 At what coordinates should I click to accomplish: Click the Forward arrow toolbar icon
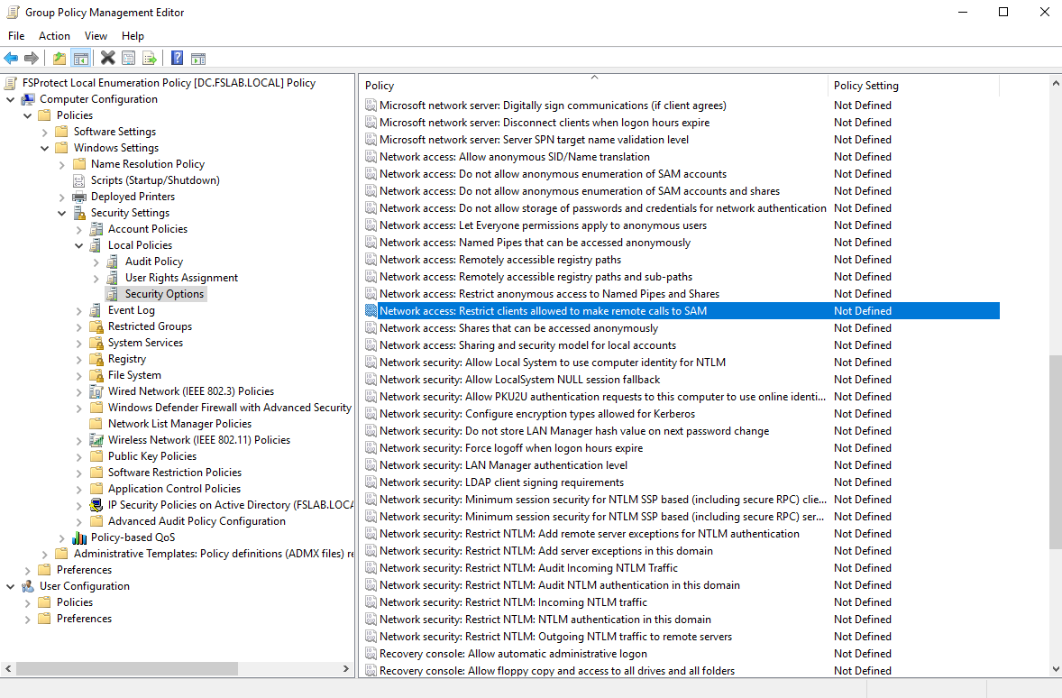(x=32, y=59)
